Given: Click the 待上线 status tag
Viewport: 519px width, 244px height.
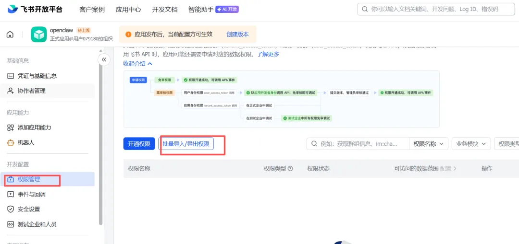Looking at the screenshot, I should click(84, 30).
